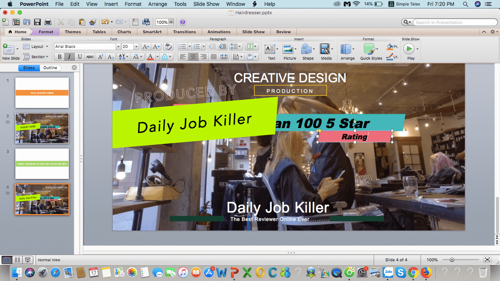Select slide 2 thumbnail
The width and height of the screenshot is (500, 281).
pyautogui.click(x=42, y=128)
